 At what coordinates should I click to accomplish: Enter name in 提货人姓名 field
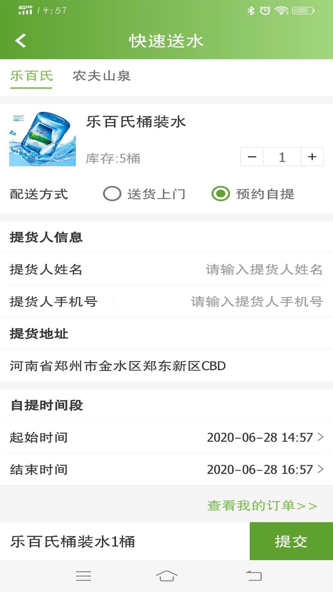[x=263, y=269]
